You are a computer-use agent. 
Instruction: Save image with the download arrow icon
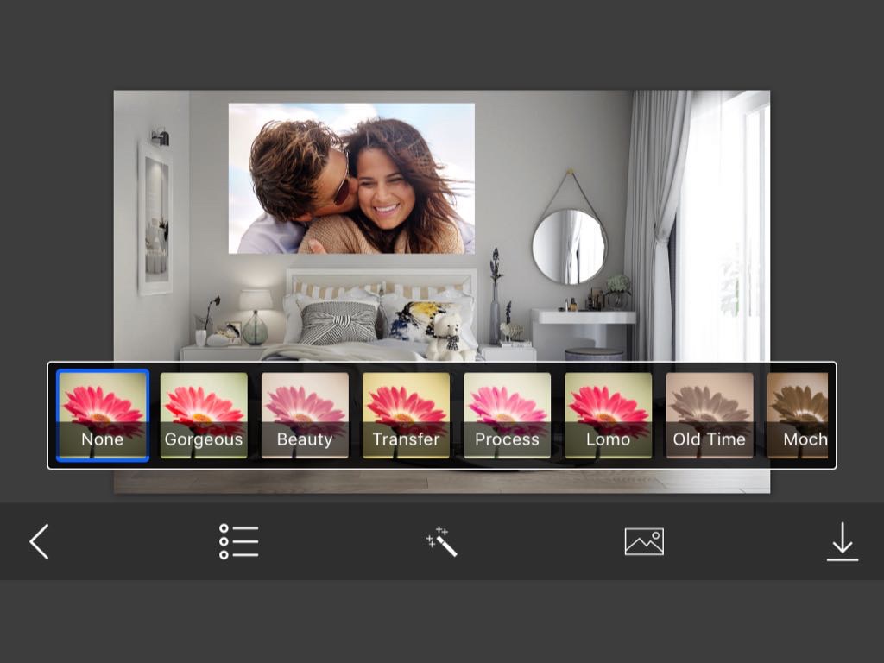click(843, 542)
